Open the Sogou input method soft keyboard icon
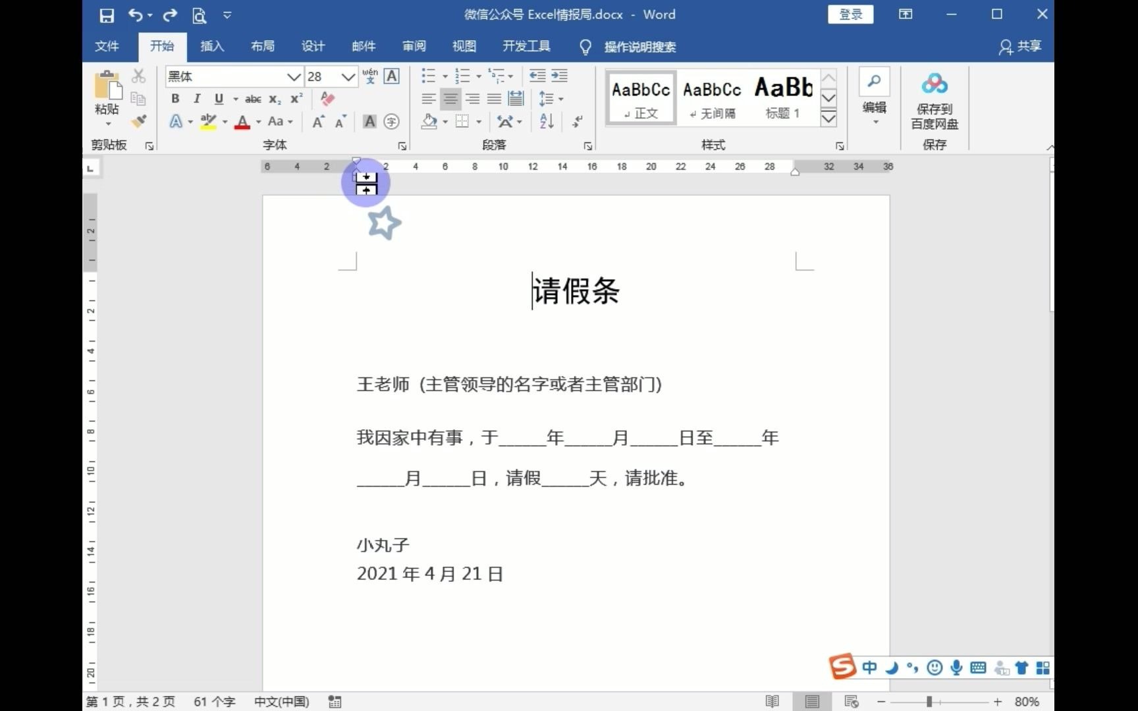 click(979, 667)
